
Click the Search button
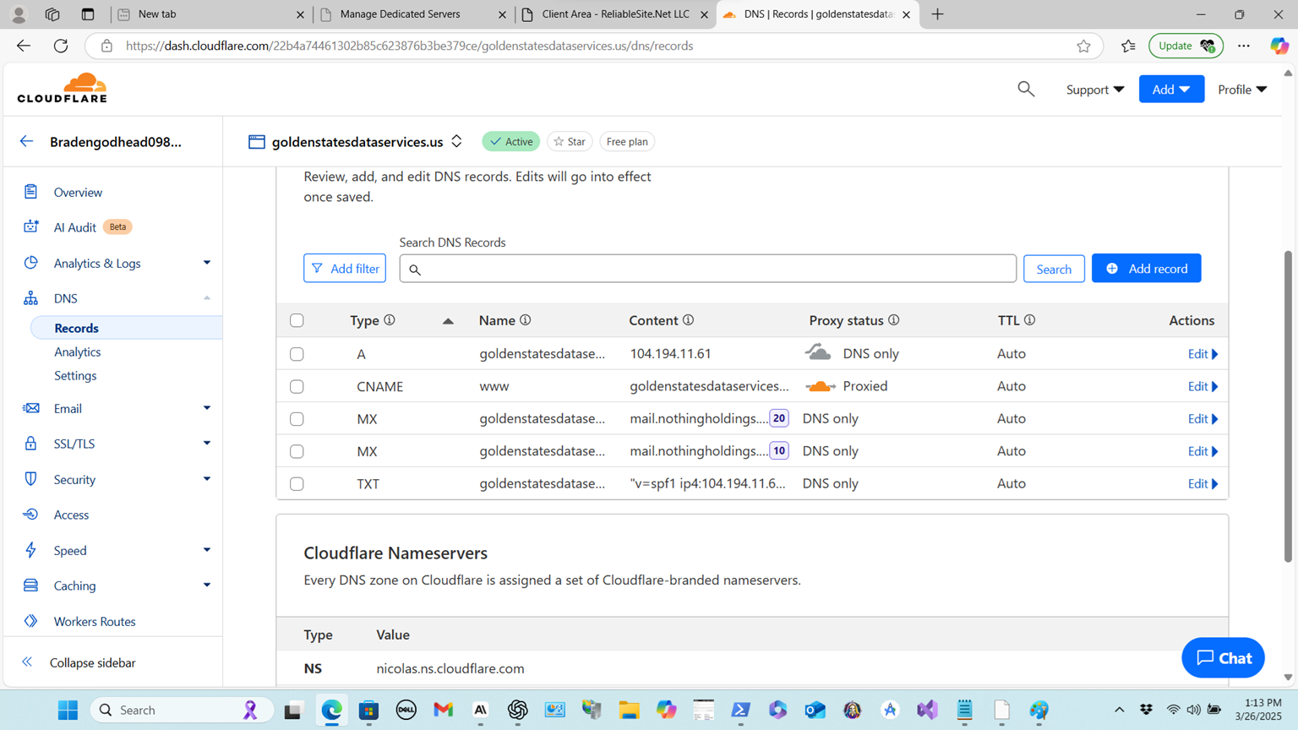tap(1054, 269)
